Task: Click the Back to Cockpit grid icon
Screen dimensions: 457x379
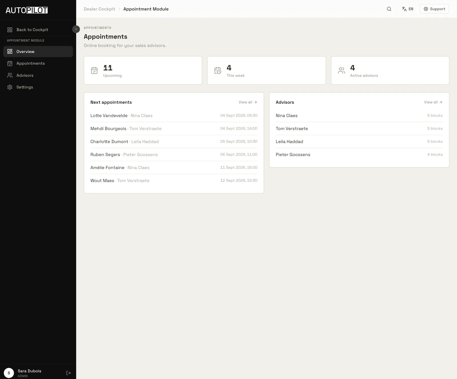Action: 10,30
